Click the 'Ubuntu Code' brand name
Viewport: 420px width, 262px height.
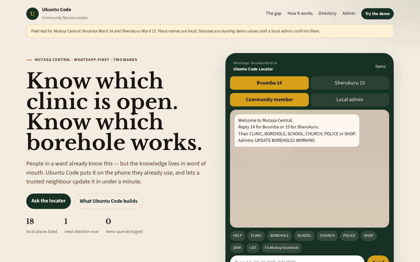[56, 10]
